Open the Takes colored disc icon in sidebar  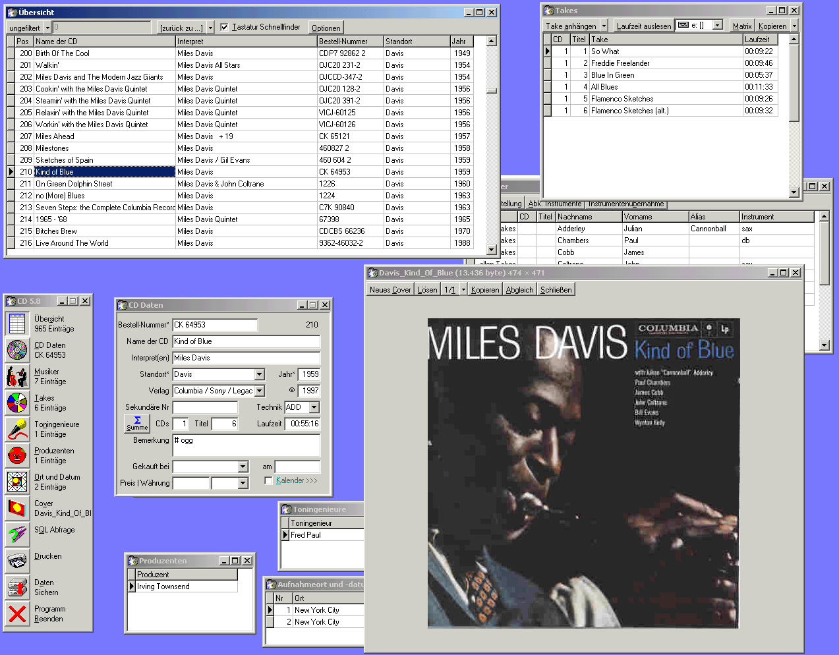pyautogui.click(x=17, y=403)
